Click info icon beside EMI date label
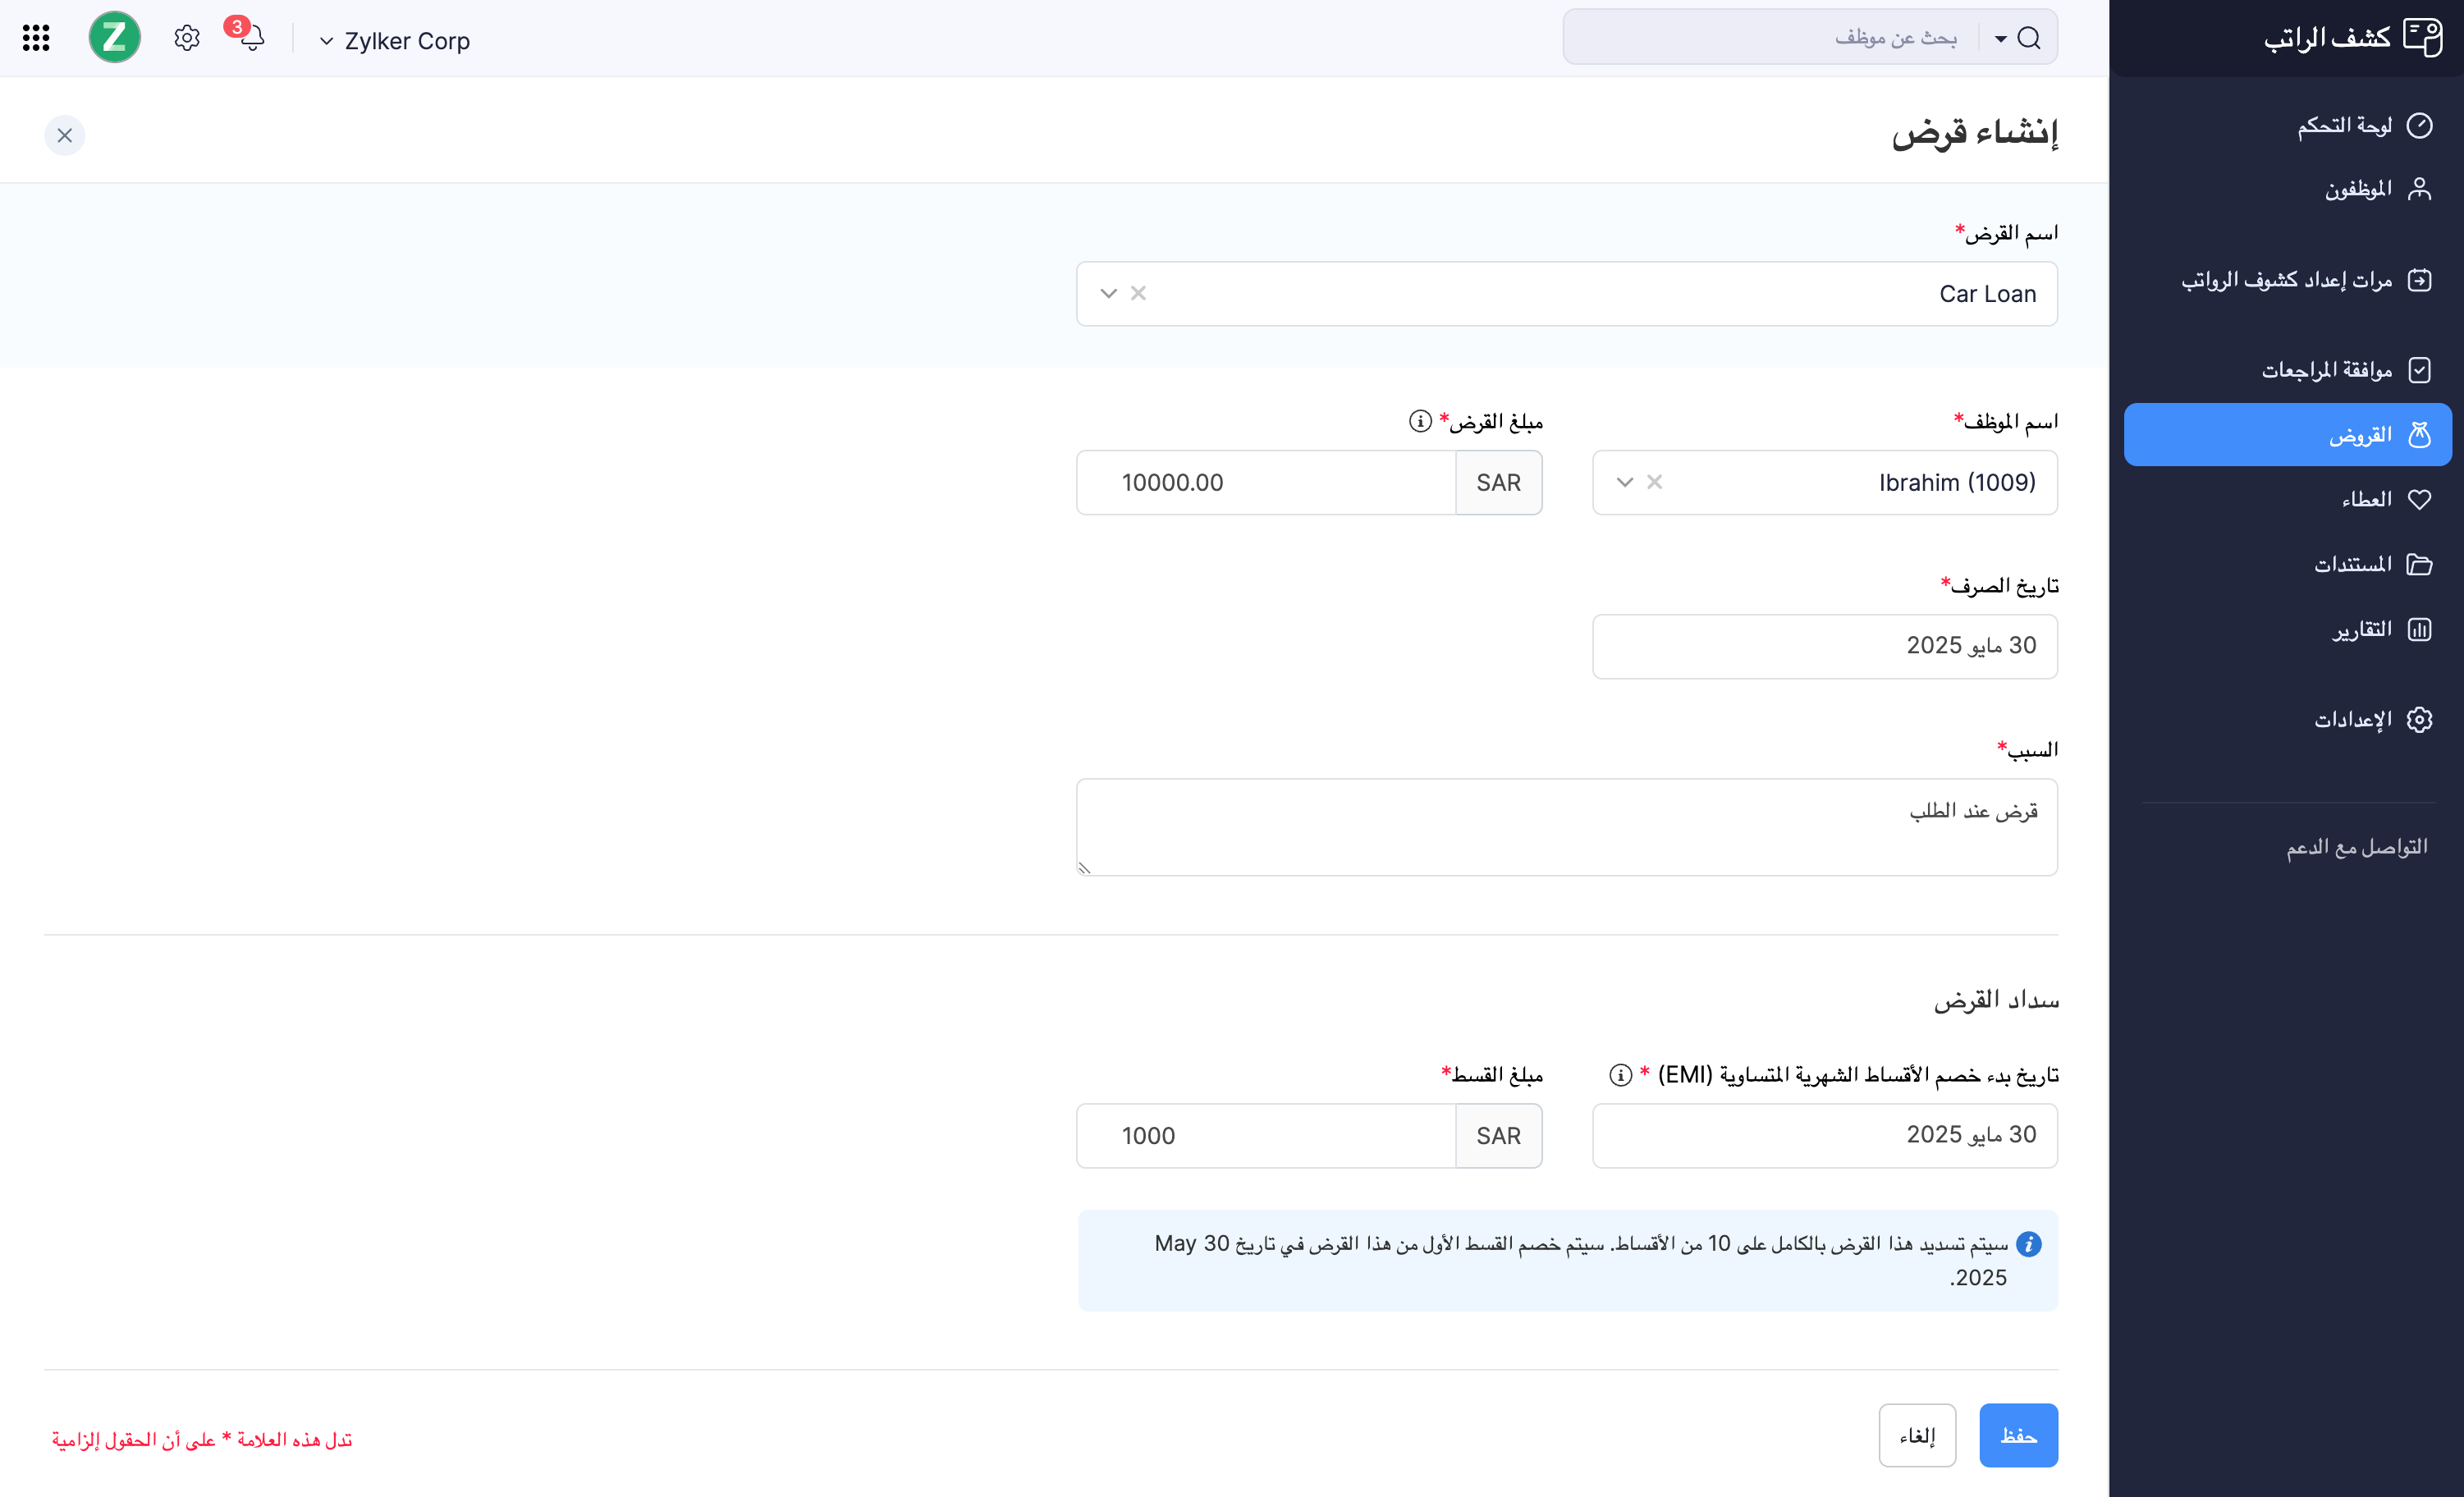Image resolution: width=2464 pixels, height=1497 pixels. point(1620,1075)
